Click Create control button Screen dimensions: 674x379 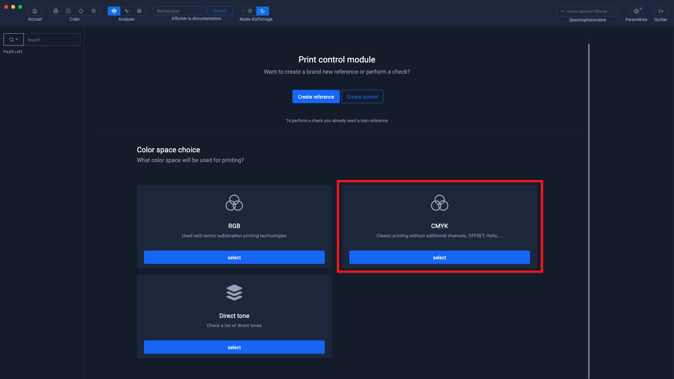click(x=362, y=97)
